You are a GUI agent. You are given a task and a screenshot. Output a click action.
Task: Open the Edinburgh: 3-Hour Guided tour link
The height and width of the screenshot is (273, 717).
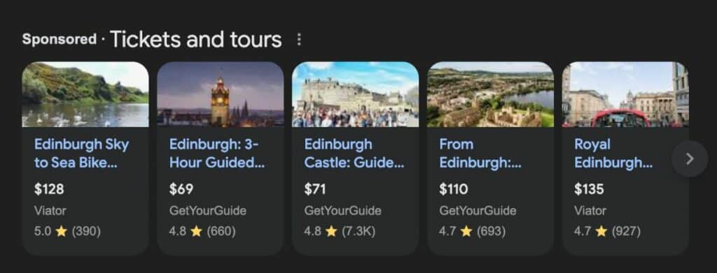(217, 153)
